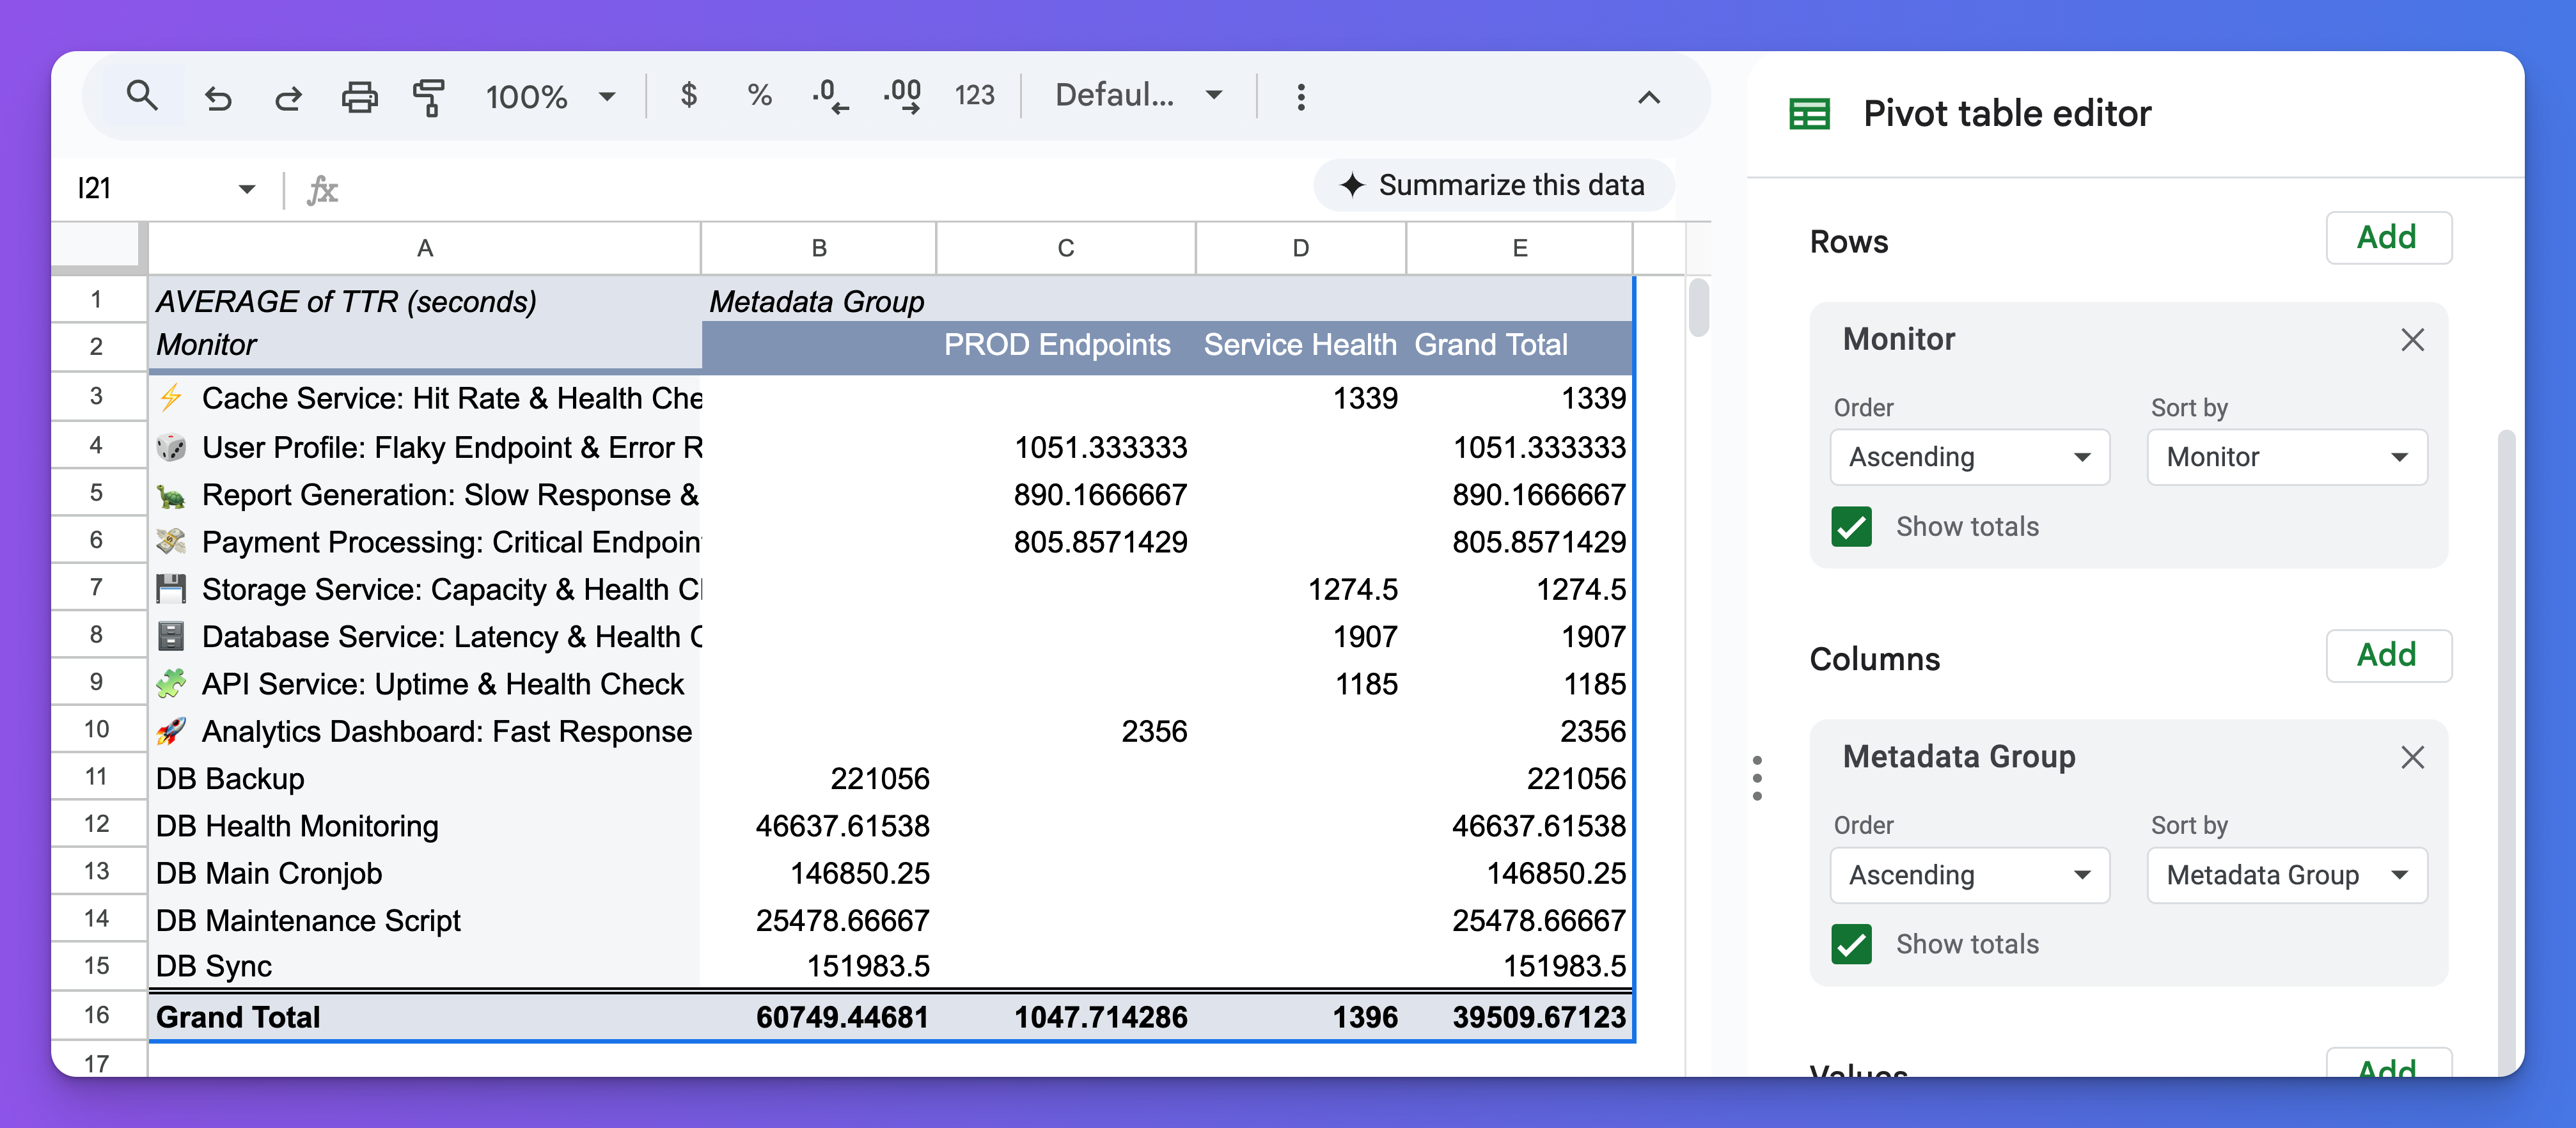Image resolution: width=2576 pixels, height=1128 pixels.
Task: Click Summarize this data button
Action: click(x=1493, y=185)
